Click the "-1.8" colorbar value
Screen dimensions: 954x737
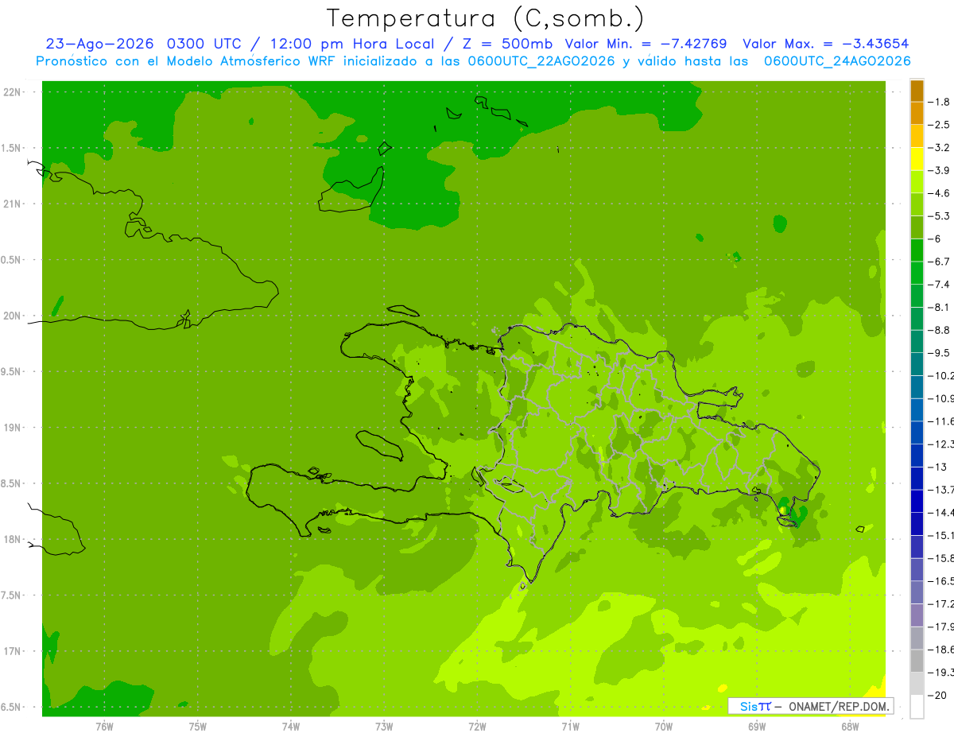pyautogui.click(x=940, y=103)
